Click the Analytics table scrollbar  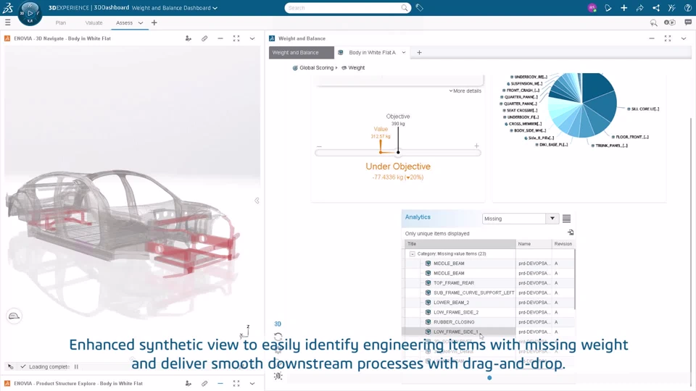click(x=575, y=279)
